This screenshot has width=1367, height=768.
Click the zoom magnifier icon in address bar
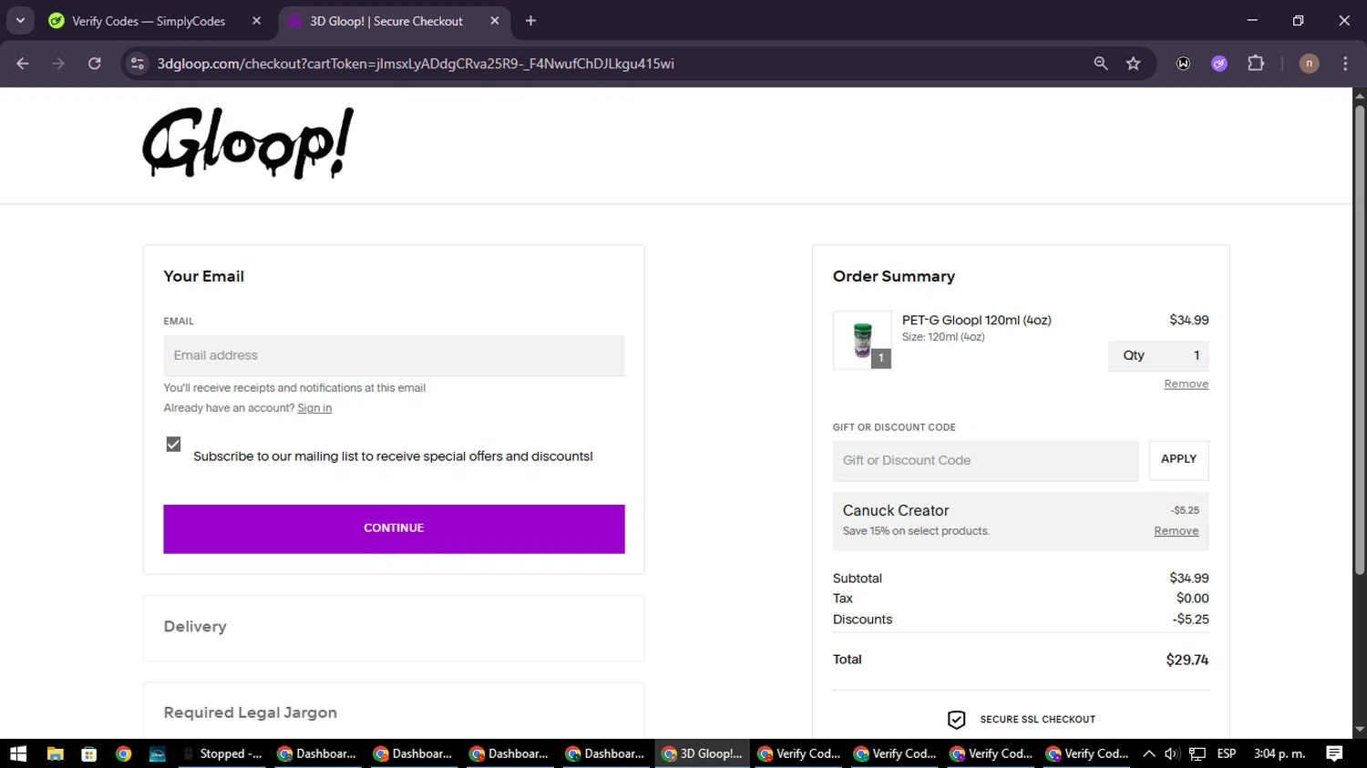pyautogui.click(x=1101, y=64)
